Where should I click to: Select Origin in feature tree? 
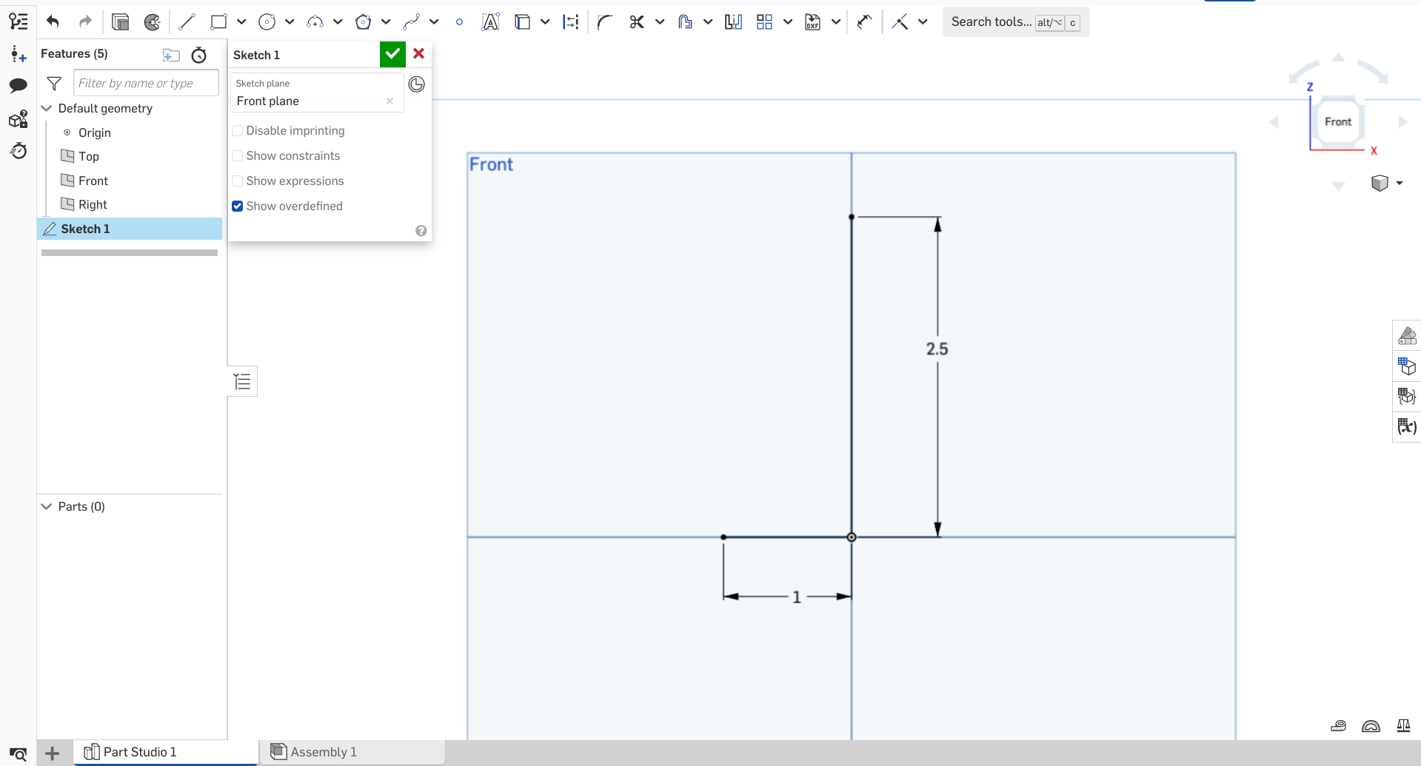point(94,132)
